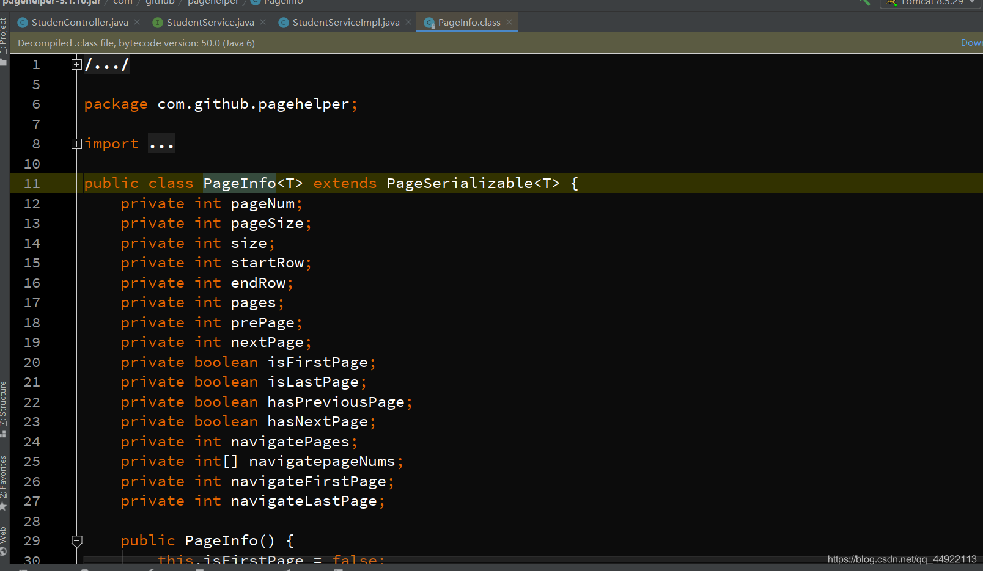Click PageSerializable<T> on line 11
The height and width of the screenshot is (571, 983).
(473, 183)
